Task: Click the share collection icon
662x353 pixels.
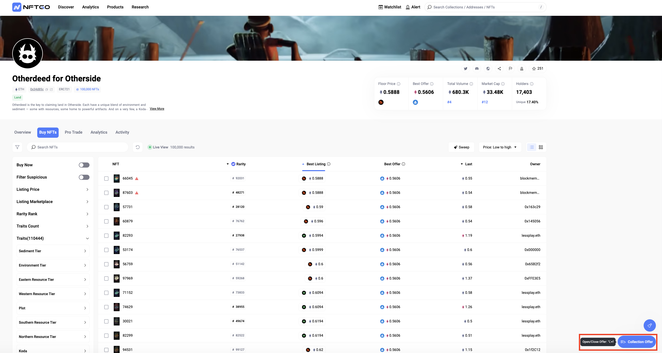Action: click(499, 69)
